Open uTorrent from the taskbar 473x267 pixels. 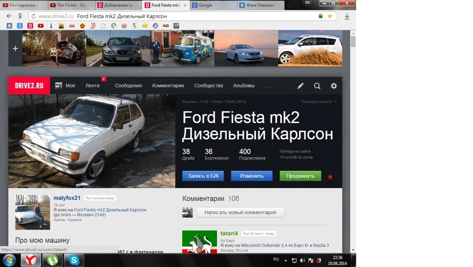pos(53,260)
